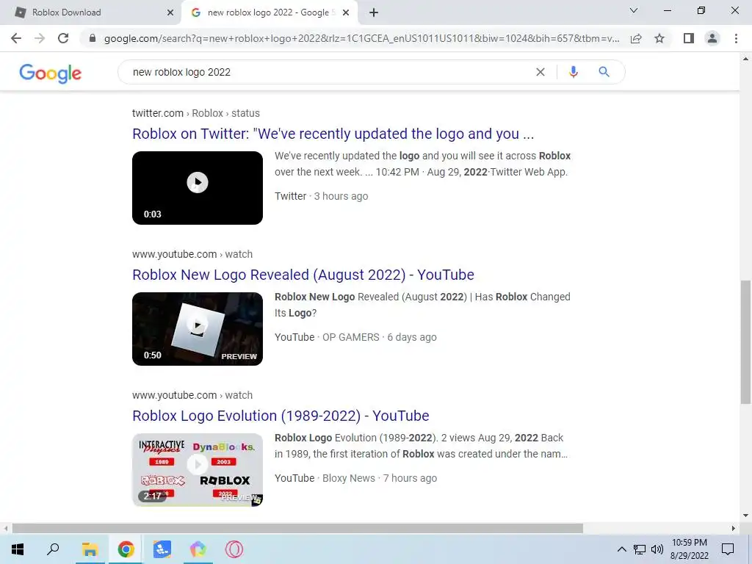Play the 2:17 Logo Evolution thumbnail
752x564 pixels.
tap(198, 470)
